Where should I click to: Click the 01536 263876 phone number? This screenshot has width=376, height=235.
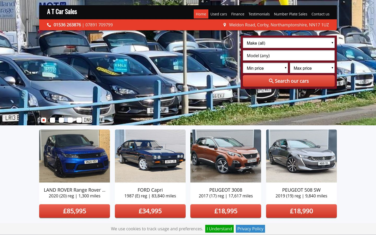[67, 25]
